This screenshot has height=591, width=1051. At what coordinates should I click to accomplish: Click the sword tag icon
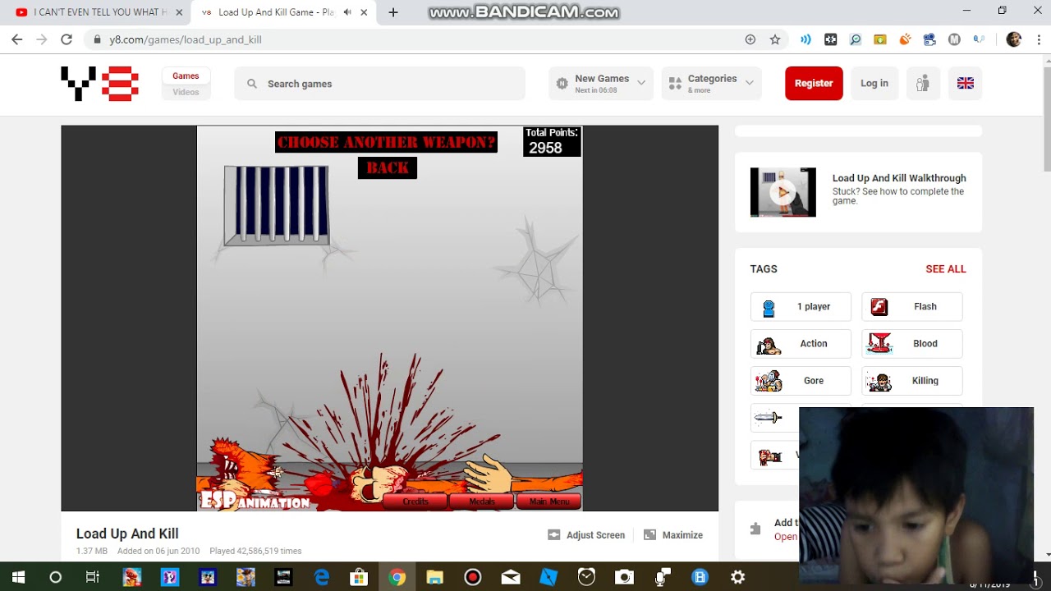tap(769, 418)
